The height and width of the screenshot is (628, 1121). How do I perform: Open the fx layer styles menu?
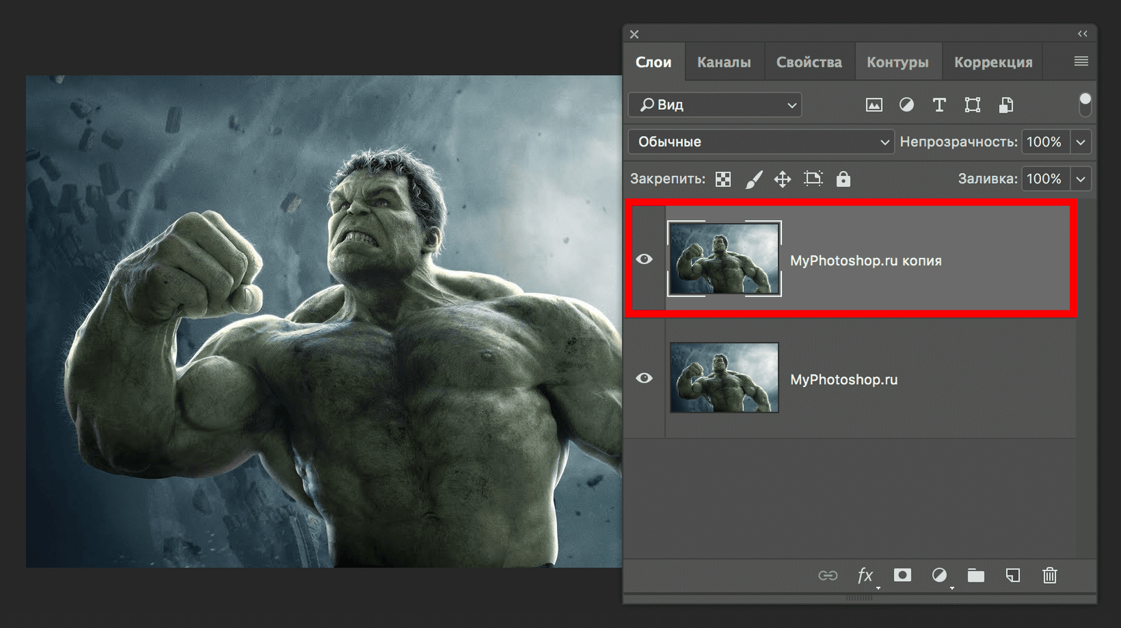coord(865,575)
